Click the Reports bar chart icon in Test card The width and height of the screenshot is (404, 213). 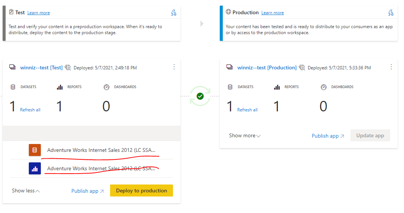point(60,87)
